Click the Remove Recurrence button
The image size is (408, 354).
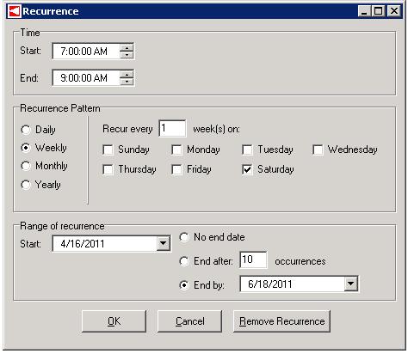pos(281,321)
